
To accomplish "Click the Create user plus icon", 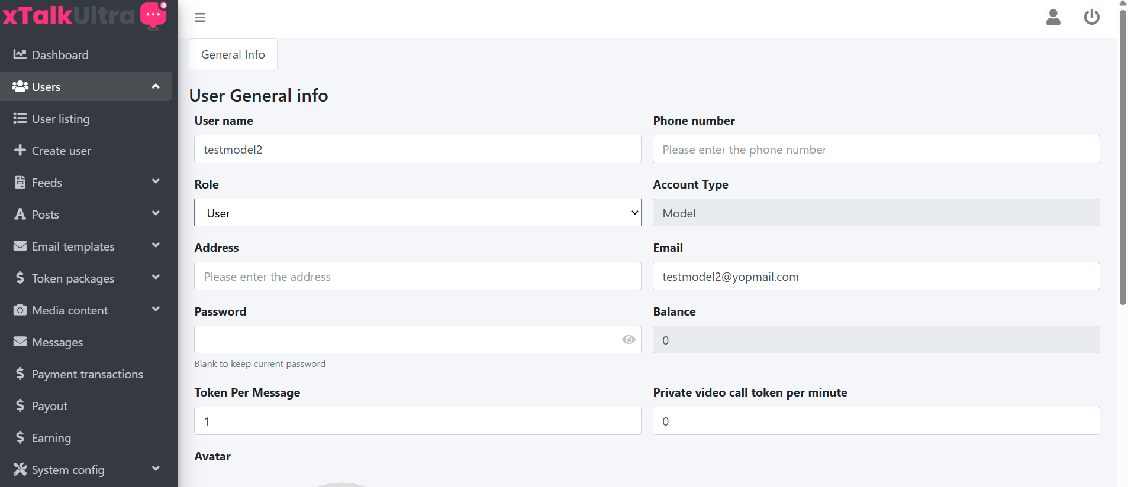I will click(x=20, y=150).
